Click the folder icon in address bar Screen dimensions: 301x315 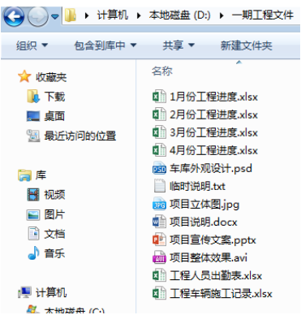[71, 15]
